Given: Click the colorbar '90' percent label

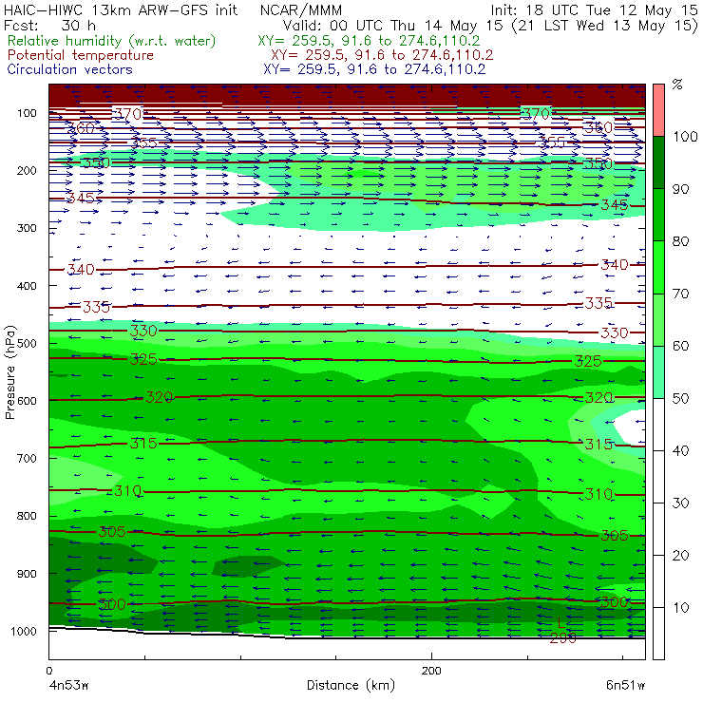Looking at the screenshot, I should pyautogui.click(x=680, y=189).
